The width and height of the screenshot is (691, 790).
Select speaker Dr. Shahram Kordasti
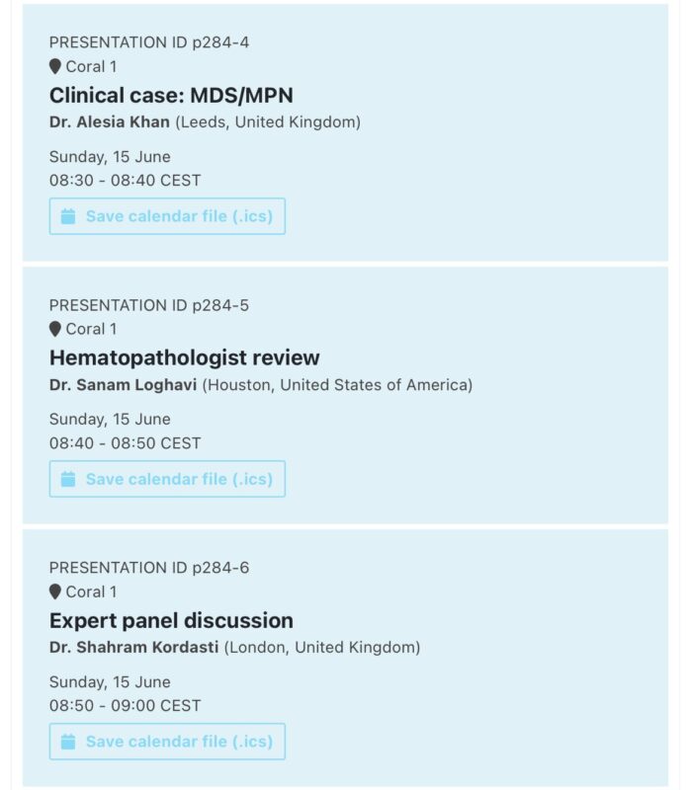click(x=133, y=647)
